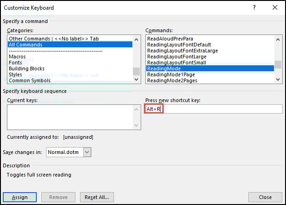Screen dimensions: 286x205
Task: Click the unassigned status text
Action: coord(78,137)
